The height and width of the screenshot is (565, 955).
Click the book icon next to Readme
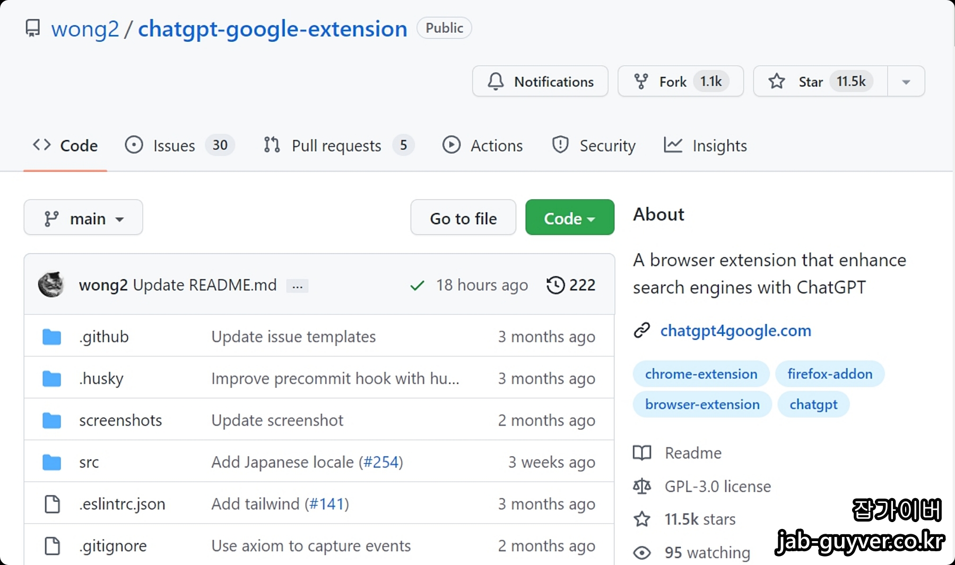coord(642,453)
